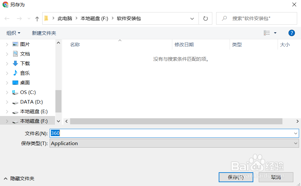Click the blue help question mark icon

(291, 33)
